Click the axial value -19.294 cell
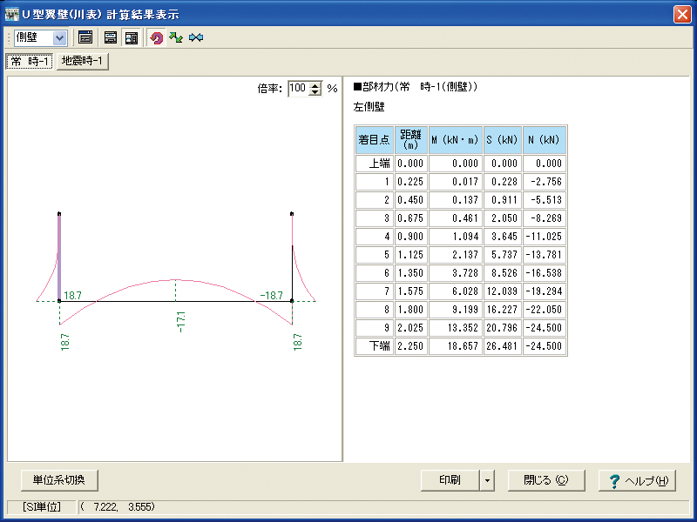The width and height of the screenshot is (697, 522). (544, 291)
